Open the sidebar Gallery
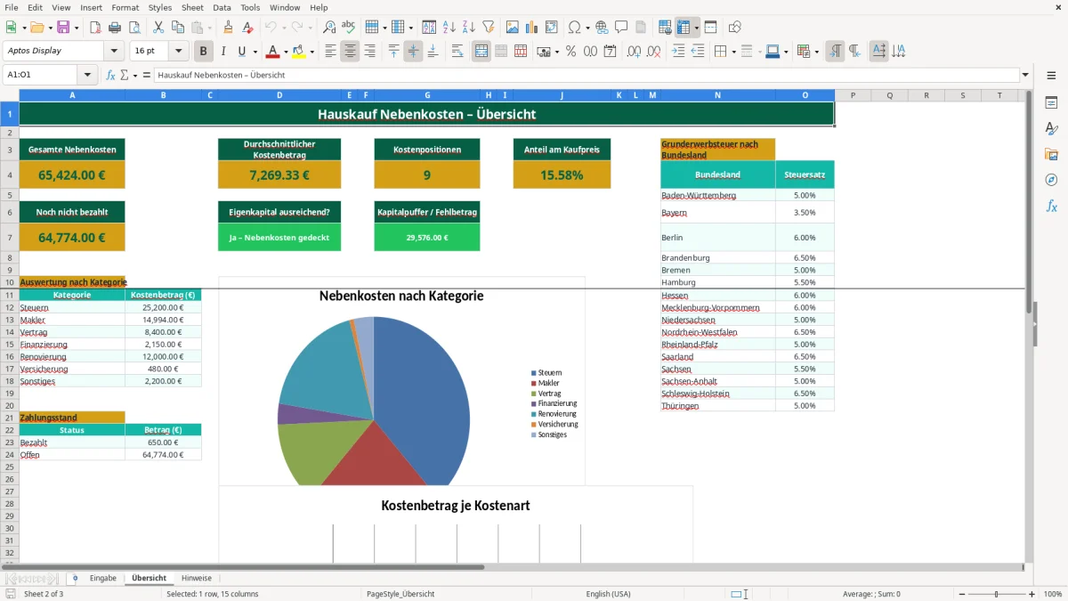Viewport: 1068px width, 601px height. [x=1051, y=154]
